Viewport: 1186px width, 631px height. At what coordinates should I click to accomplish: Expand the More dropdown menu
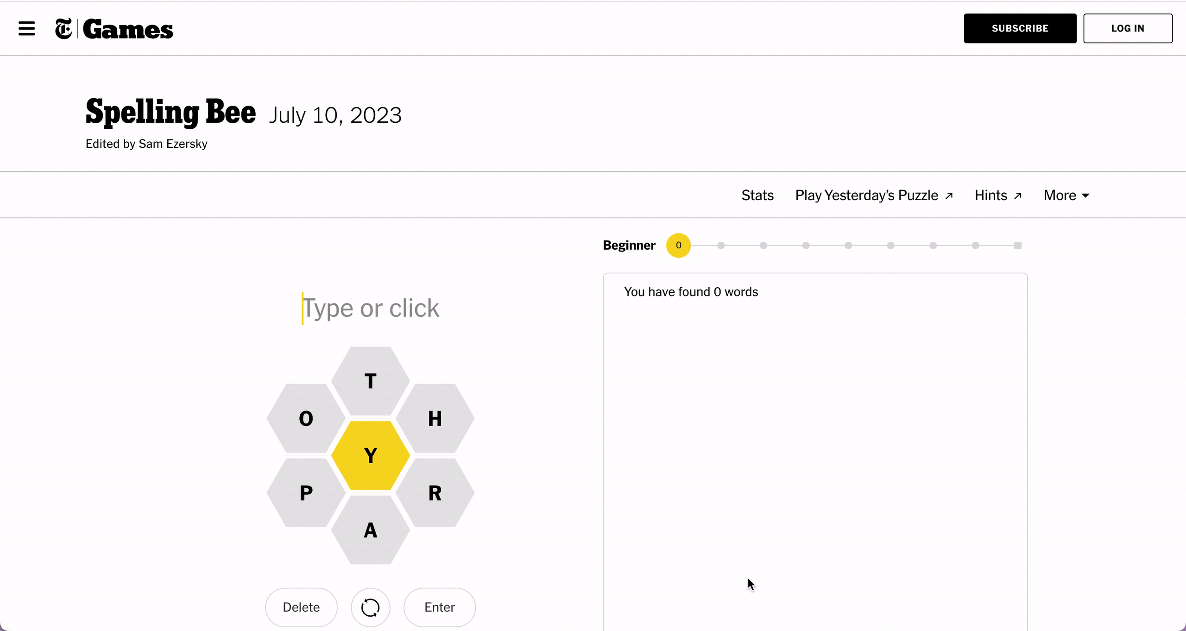coord(1066,196)
